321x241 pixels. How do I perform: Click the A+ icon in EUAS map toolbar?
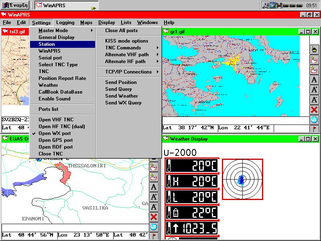pyautogui.click(x=154, y=197)
